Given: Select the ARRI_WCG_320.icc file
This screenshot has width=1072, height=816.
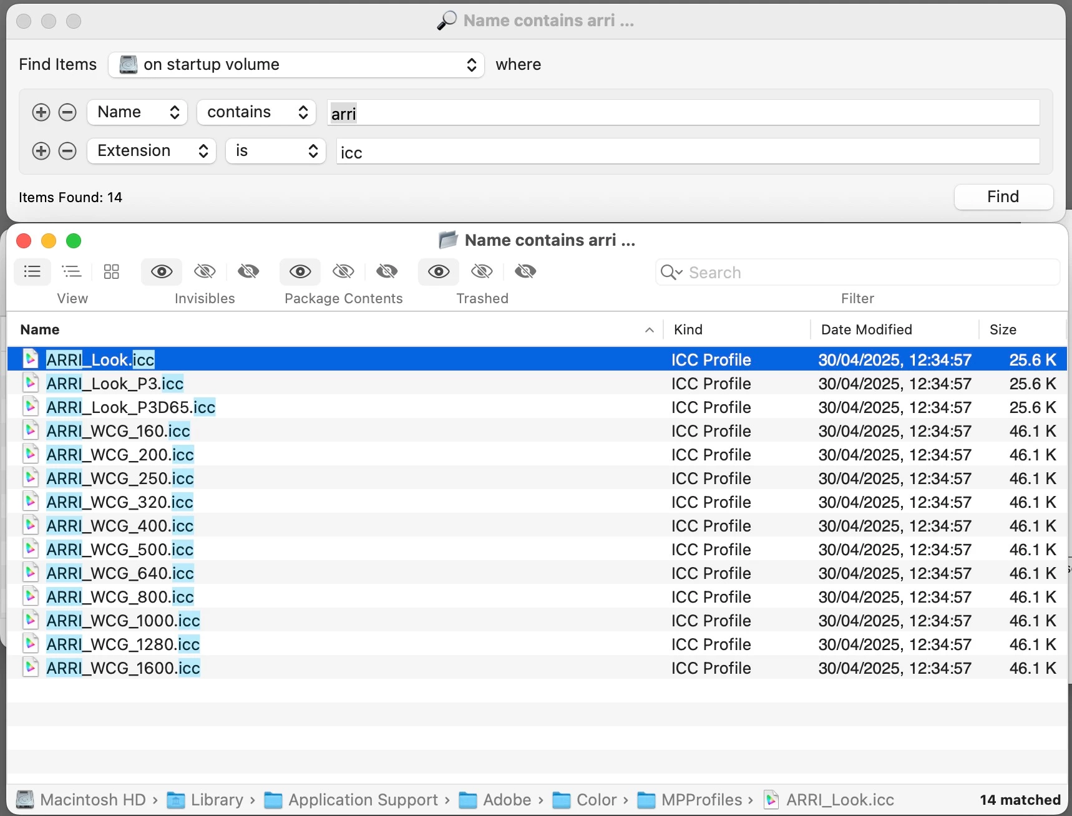Looking at the screenshot, I should point(537,502).
